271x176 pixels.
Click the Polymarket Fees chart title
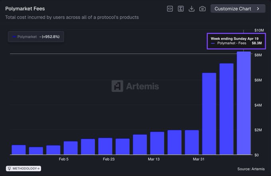[25, 8]
